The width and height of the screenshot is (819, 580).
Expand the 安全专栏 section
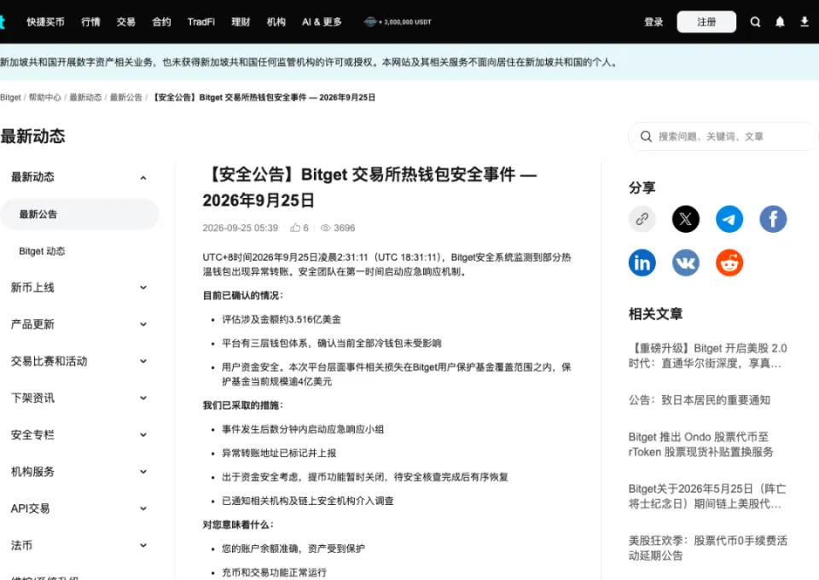[x=143, y=435]
